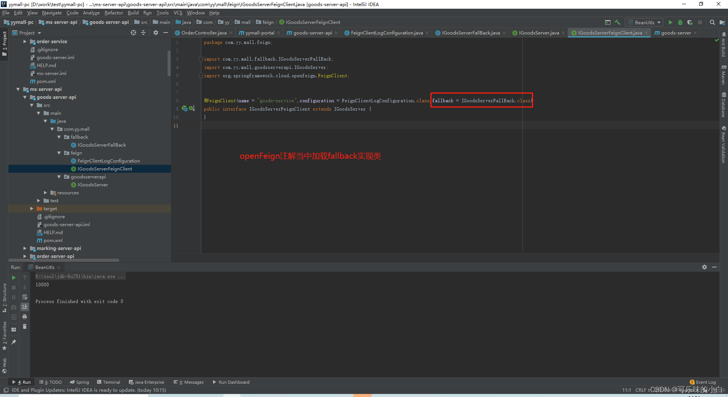This screenshot has width=728, height=397.
Task: Toggle soft-wrap in Run console
Action: point(25,297)
